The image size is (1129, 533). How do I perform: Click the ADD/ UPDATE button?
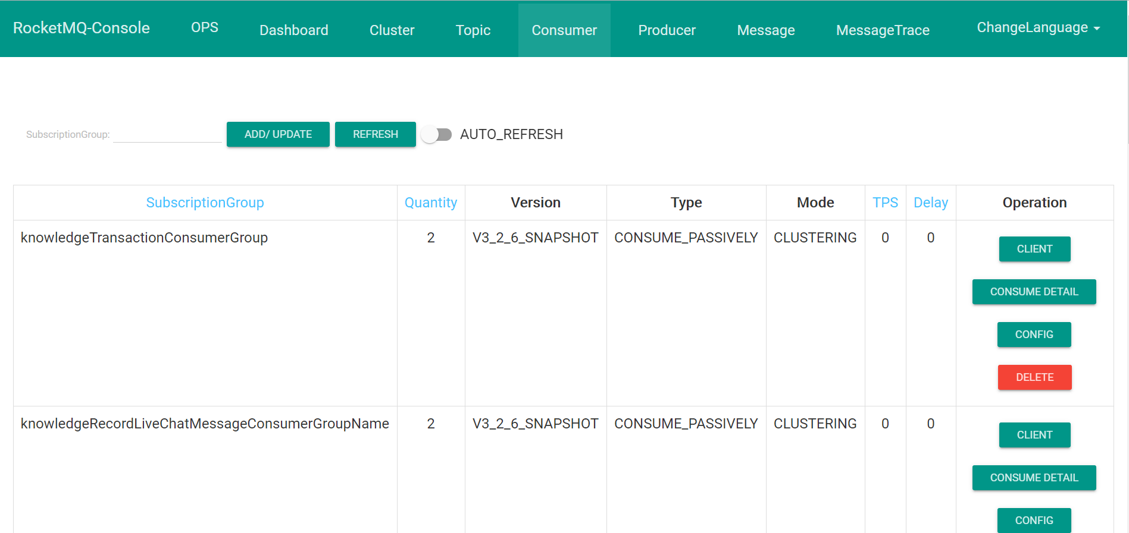(x=278, y=134)
